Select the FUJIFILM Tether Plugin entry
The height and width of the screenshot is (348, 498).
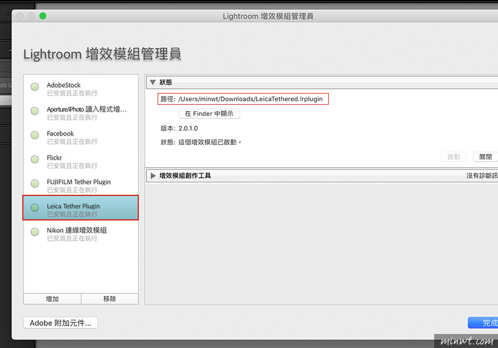[x=81, y=186]
